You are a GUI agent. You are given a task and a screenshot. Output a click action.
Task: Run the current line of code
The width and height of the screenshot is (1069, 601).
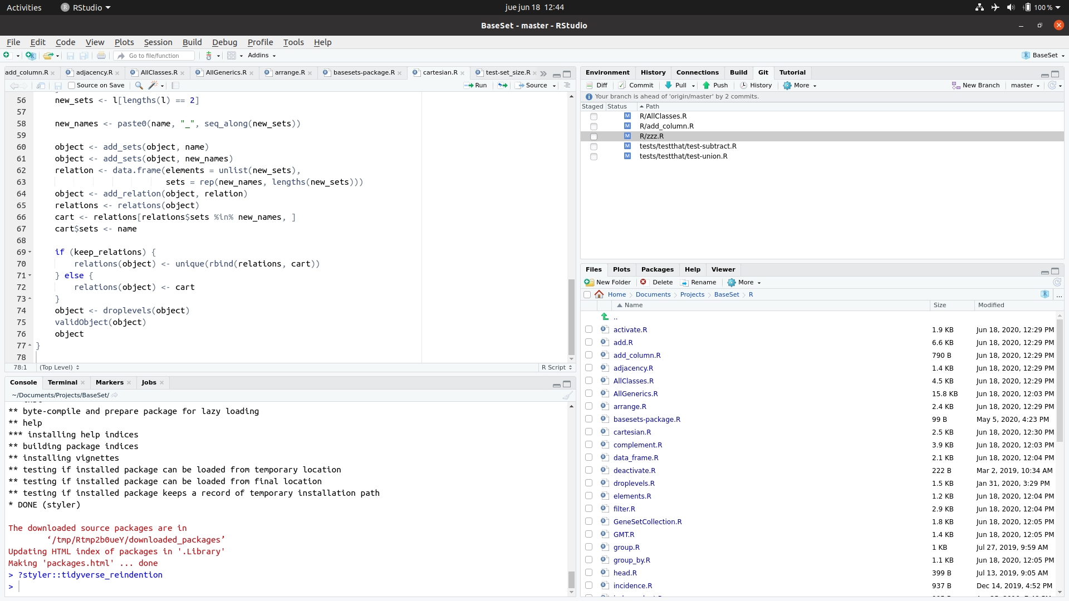[476, 85]
